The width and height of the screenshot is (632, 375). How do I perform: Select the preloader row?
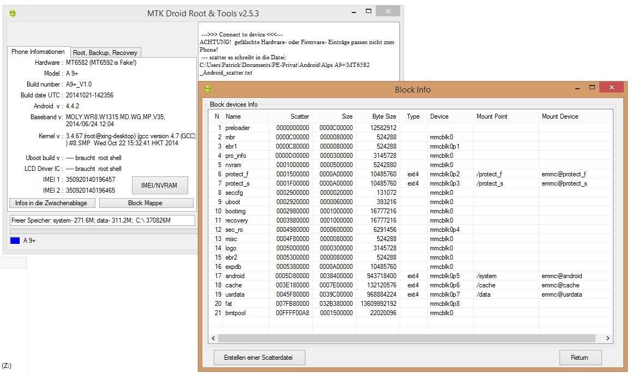pos(411,128)
